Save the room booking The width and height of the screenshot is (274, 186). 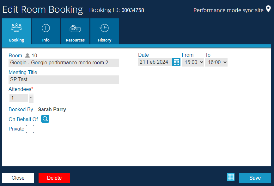[255, 178]
